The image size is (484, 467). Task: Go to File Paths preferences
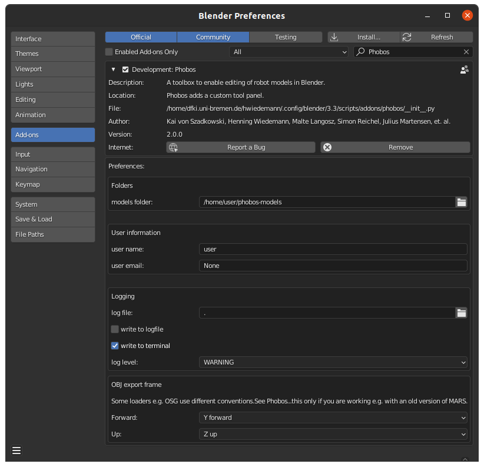pos(53,234)
